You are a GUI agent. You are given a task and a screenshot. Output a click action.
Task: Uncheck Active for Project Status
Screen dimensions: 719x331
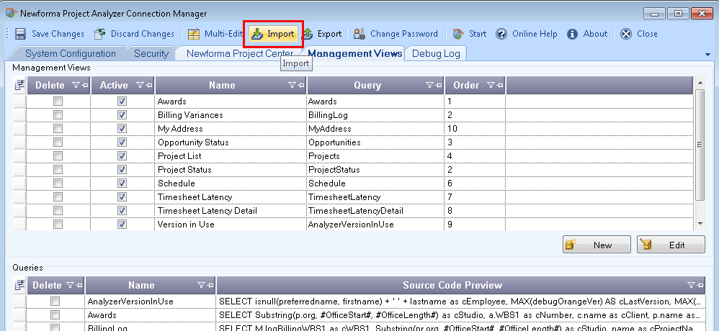coord(122,170)
